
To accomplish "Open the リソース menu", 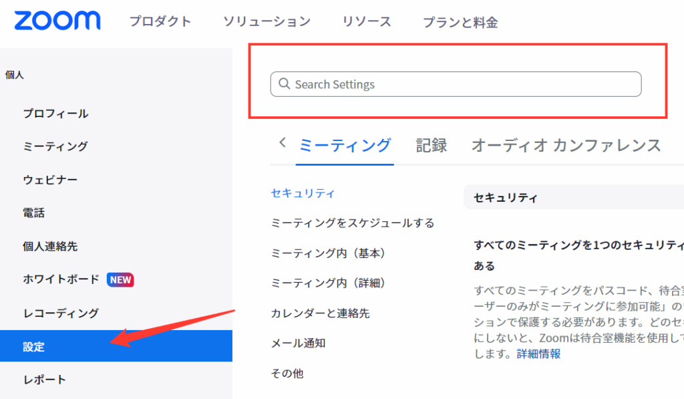I will click(367, 21).
